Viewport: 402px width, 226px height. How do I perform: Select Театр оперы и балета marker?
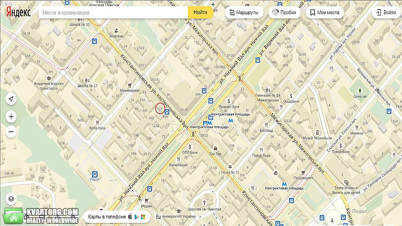tap(347, 182)
